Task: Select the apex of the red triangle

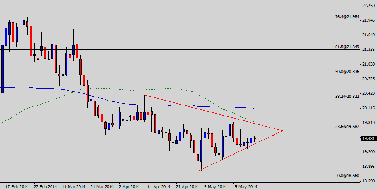Action: (282, 130)
